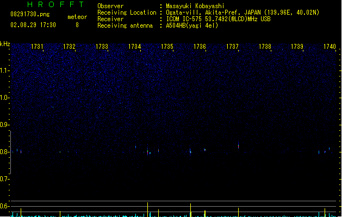Viewport: 342px width, 217px height.
Task: Click the Observer label
Action: pos(110,6)
